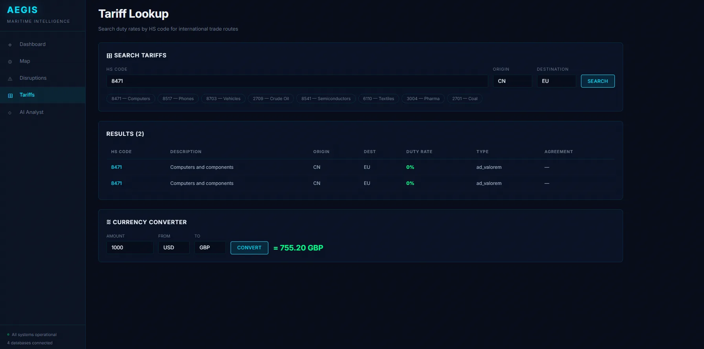The width and height of the screenshot is (704, 349).
Task: Click the 0% duty rate in first row
Action: 410,167
